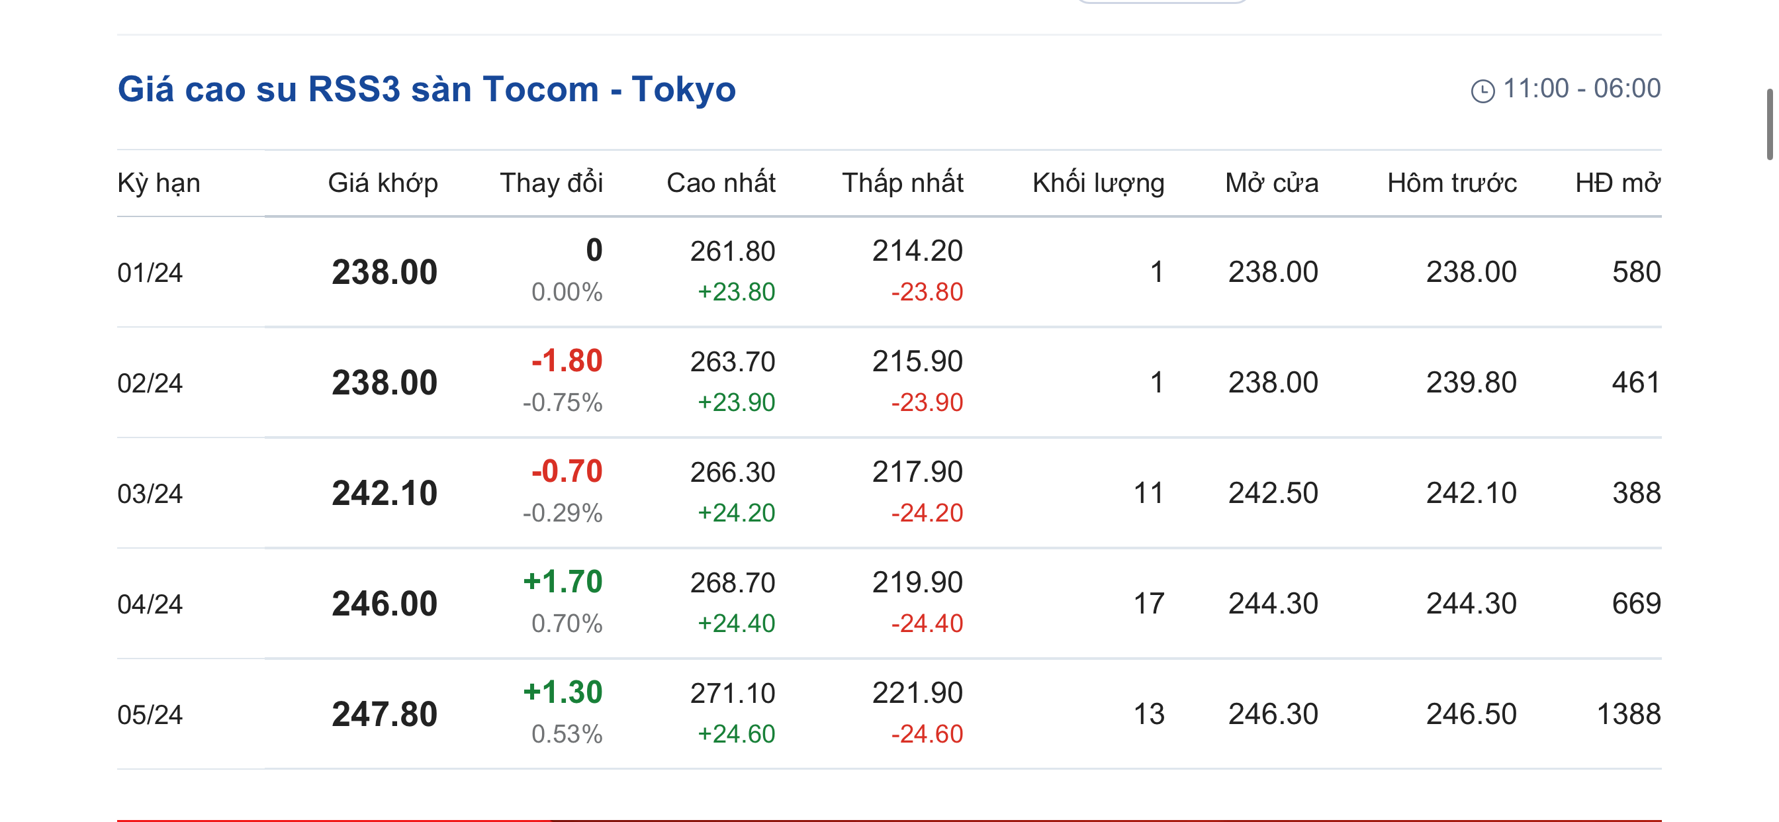
Task: Click the 'Kỳ hạn' column header
Action: pyautogui.click(x=159, y=183)
